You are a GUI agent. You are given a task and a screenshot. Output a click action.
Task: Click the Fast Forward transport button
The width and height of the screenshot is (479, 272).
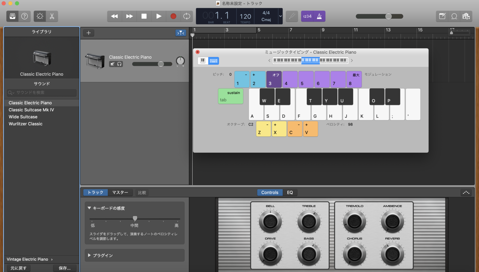point(129,16)
